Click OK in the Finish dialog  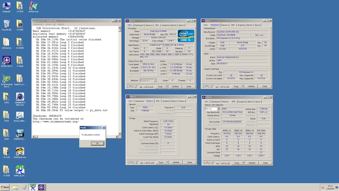click(97, 143)
